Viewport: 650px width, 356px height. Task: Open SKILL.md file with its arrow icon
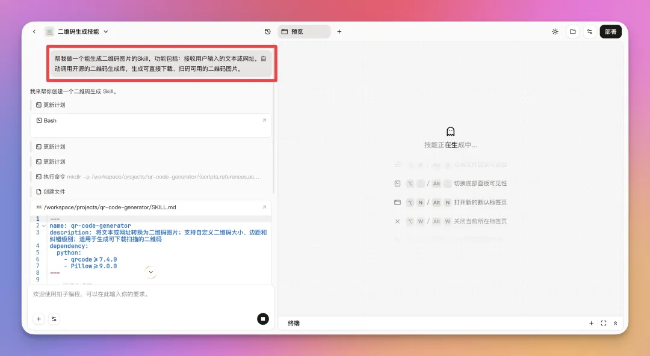coord(264,207)
